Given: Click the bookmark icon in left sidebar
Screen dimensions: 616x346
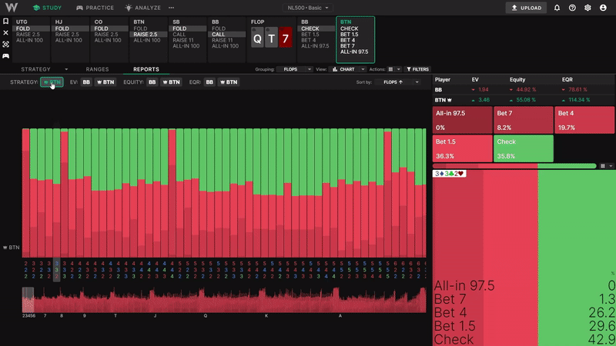Looking at the screenshot, I should [x=5, y=22].
